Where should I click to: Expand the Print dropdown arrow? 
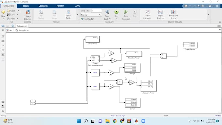(18, 19)
